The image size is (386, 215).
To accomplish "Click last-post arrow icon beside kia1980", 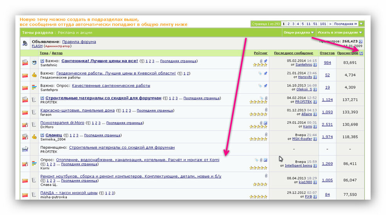I will [315, 182].
